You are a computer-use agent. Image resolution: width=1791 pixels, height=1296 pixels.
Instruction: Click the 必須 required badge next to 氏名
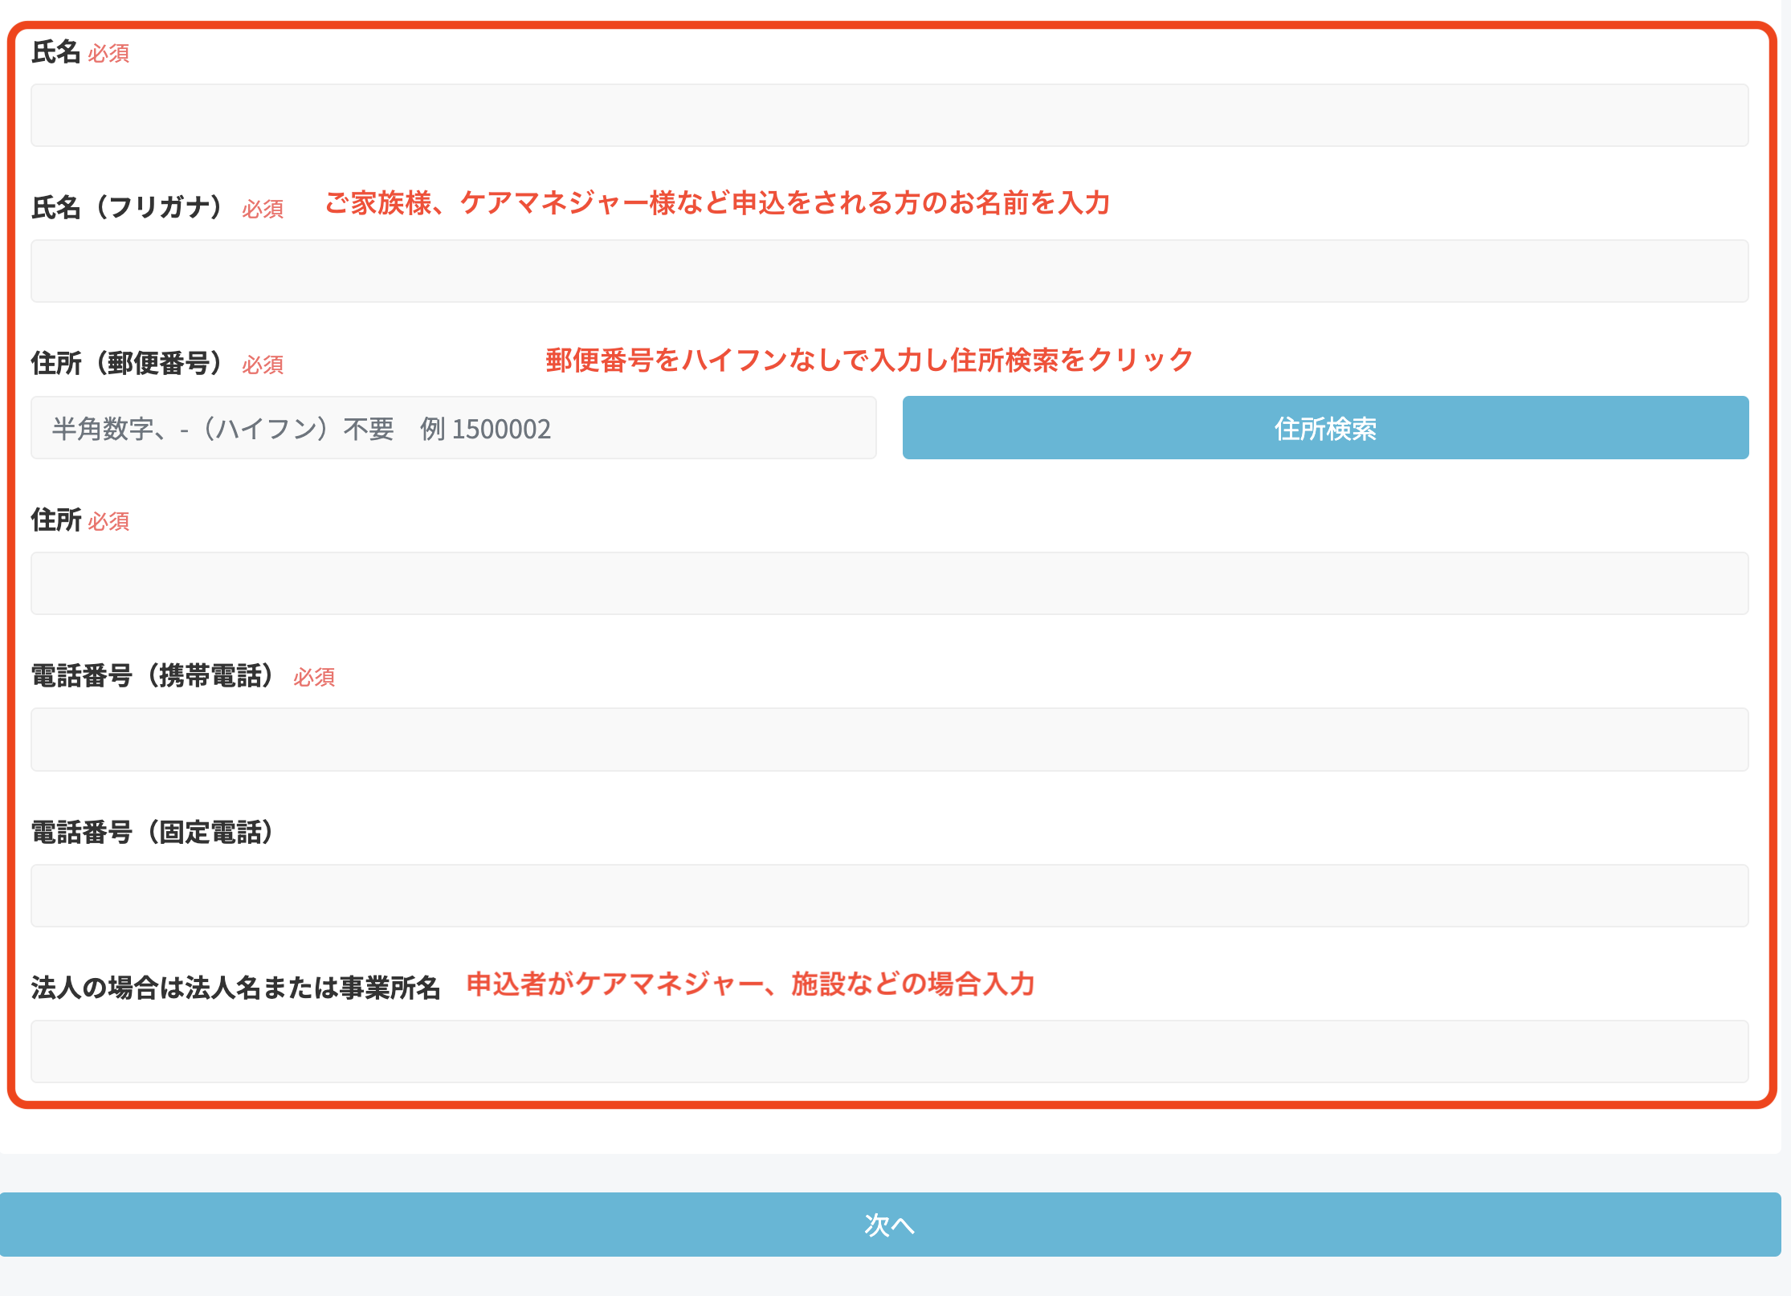pos(108,54)
